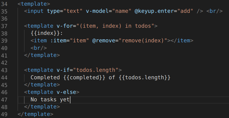Click the {{todos.length}} interpolation on line 44
Viewport: 229px width, 118px height.
[145, 77]
